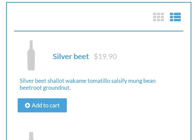The image size is (195, 140).
Task: Click the Silver beet description paragraph
Action: click(x=88, y=84)
